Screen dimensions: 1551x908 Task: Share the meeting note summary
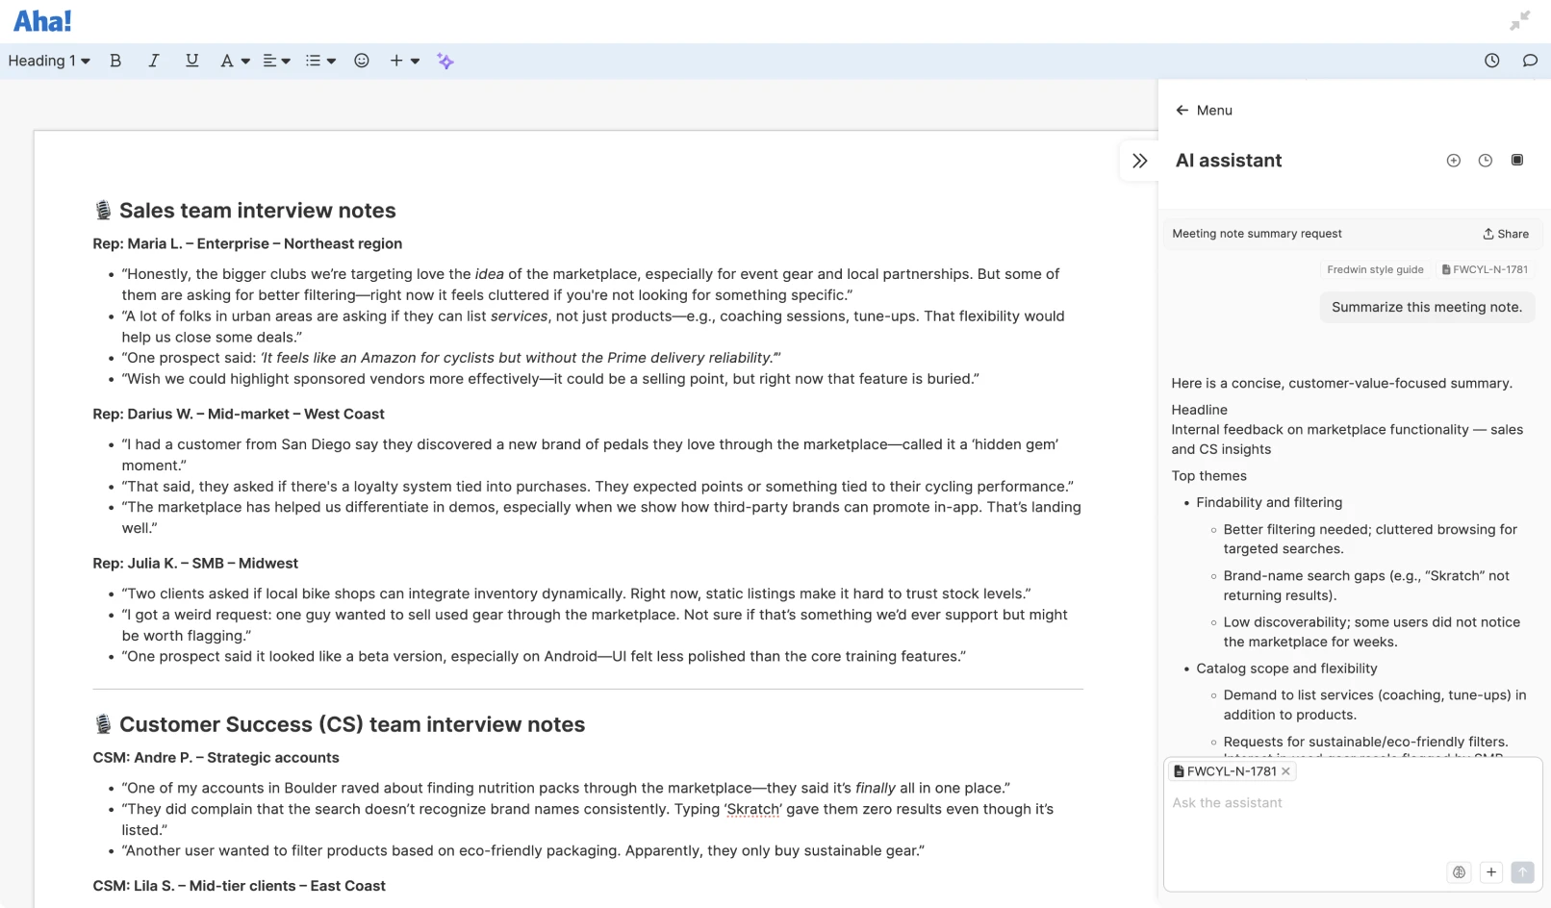click(1505, 234)
